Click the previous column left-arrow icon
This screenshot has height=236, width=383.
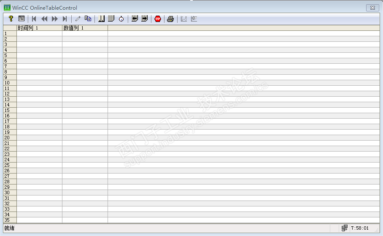pyautogui.click(x=135, y=19)
